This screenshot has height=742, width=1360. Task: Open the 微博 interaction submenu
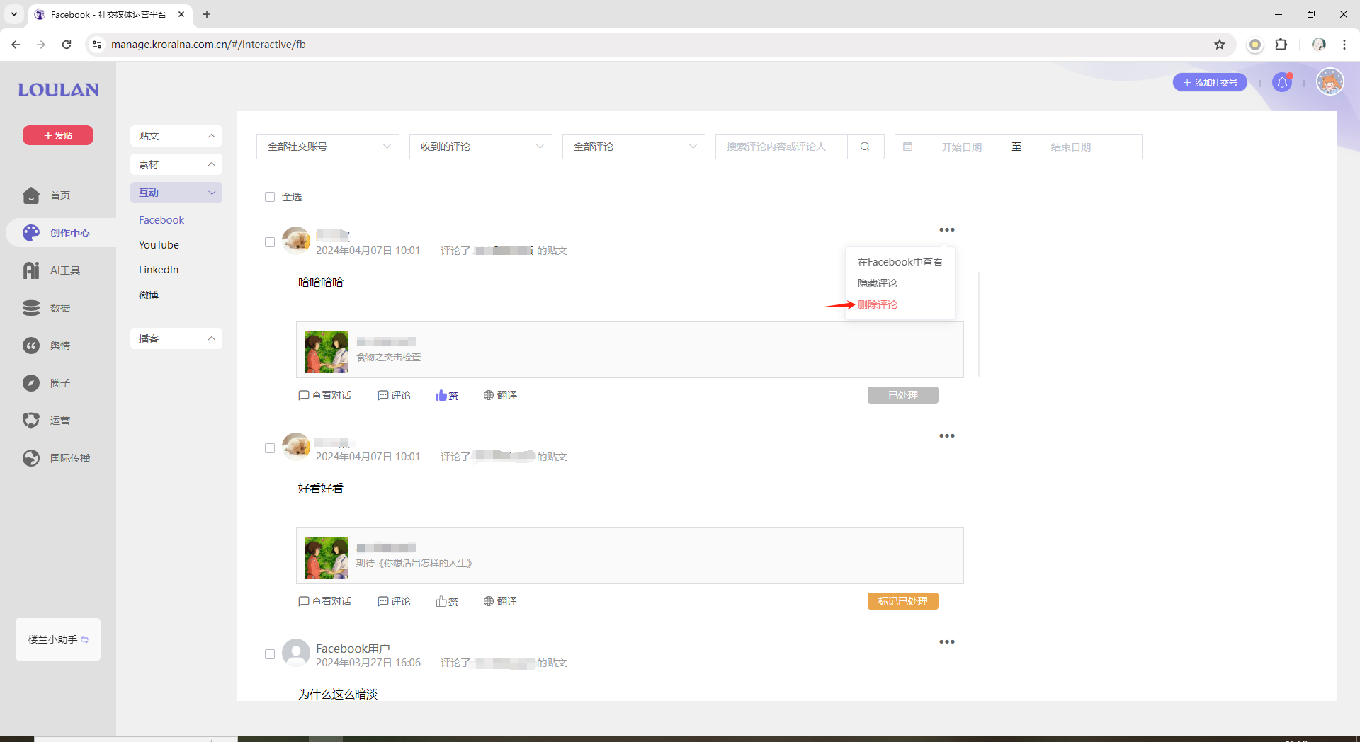coord(149,295)
